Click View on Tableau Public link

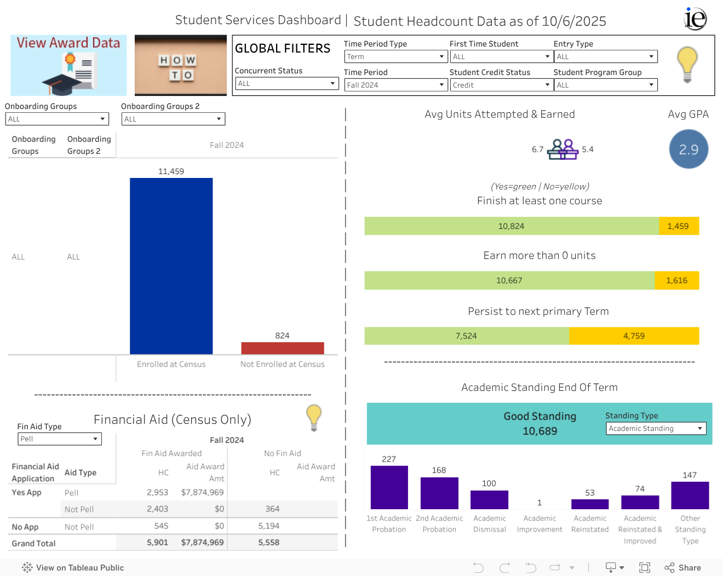pos(73,568)
